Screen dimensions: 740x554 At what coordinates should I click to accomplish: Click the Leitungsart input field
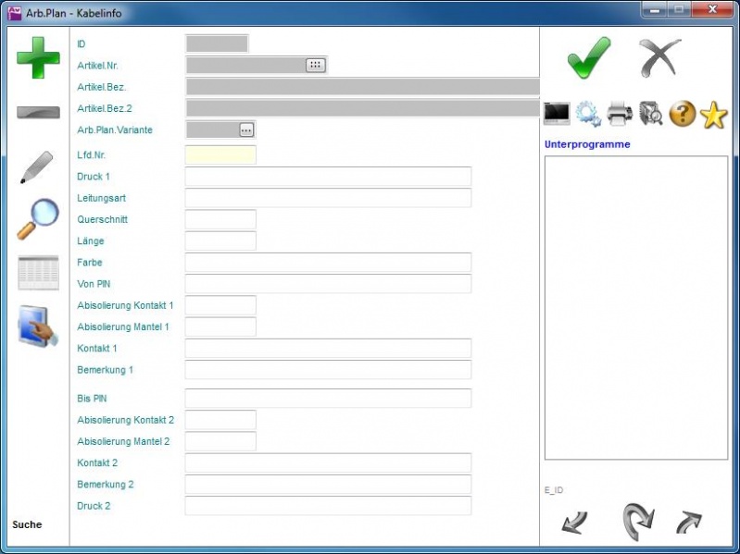click(x=328, y=198)
